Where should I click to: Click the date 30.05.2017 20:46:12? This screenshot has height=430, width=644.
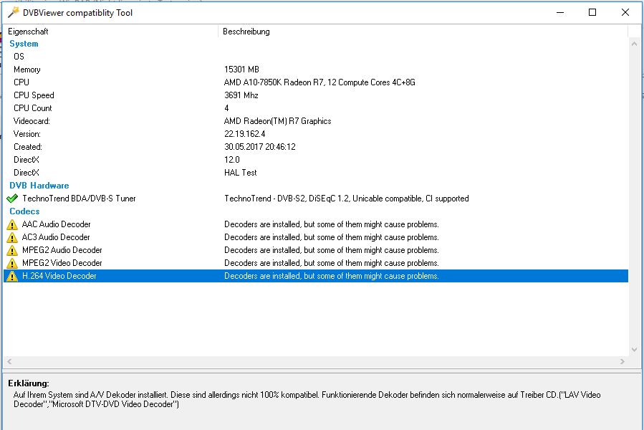tap(260, 147)
